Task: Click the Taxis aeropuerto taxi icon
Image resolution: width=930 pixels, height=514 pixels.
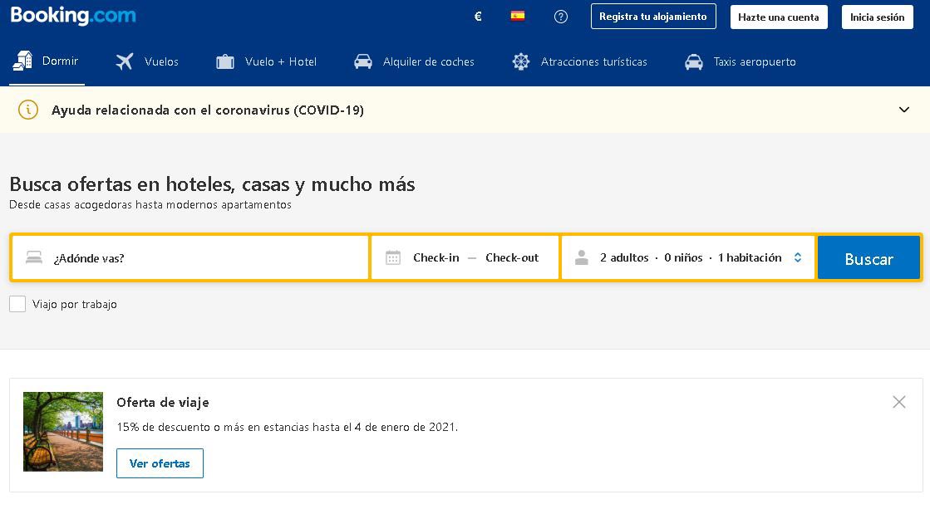Action: click(x=693, y=61)
